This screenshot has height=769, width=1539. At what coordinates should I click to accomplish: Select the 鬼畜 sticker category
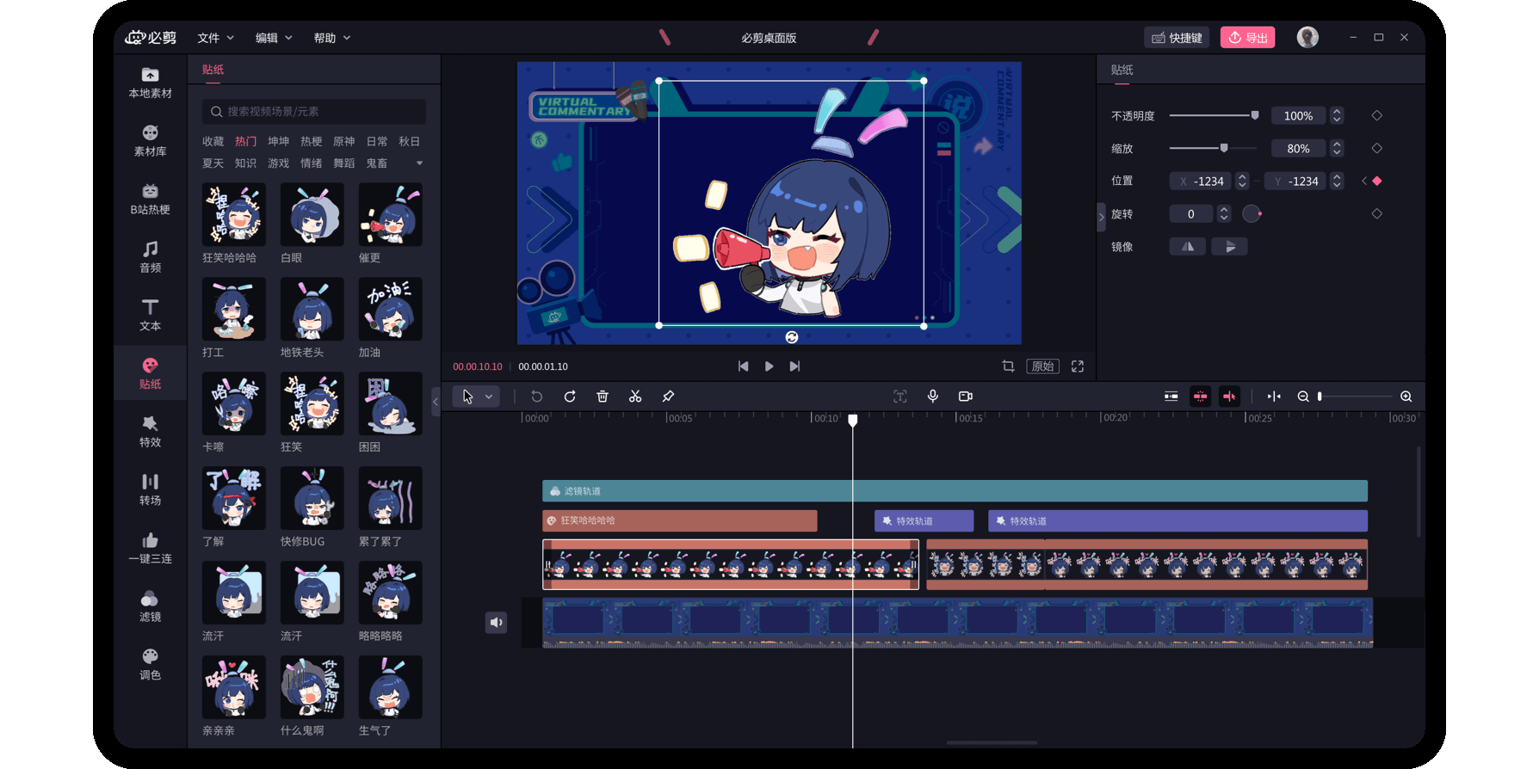377,163
